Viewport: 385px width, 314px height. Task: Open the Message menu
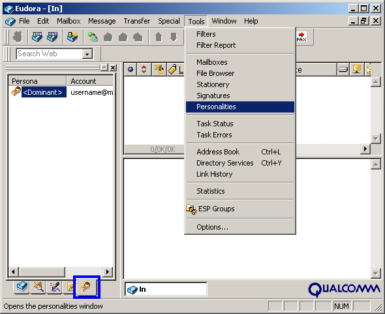tap(102, 21)
